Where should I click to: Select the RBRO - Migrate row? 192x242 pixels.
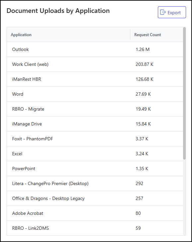[95, 109]
